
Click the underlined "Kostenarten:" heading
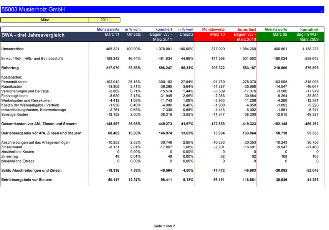tap(12, 77)
